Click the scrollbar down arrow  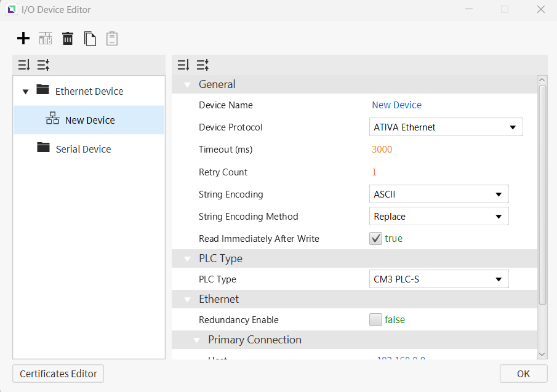(542, 354)
